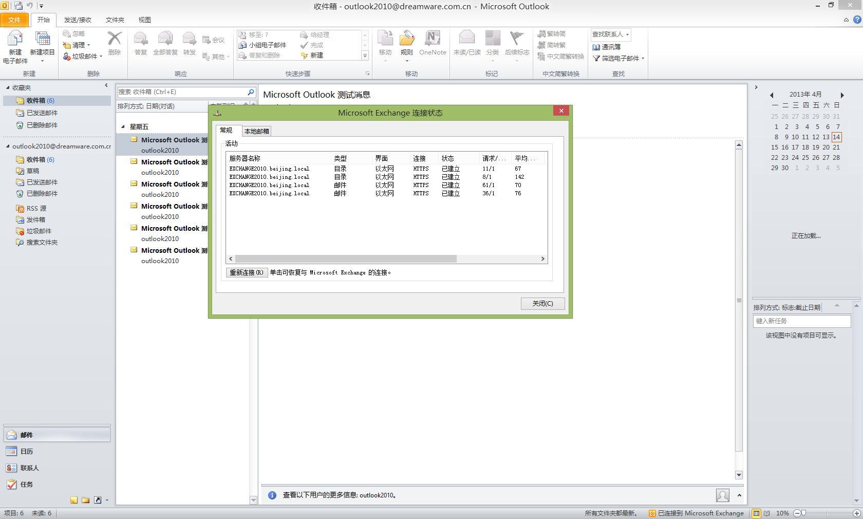Open Calendar (日历) in navigation pane
Image resolution: width=863 pixels, height=519 pixels.
pos(57,451)
